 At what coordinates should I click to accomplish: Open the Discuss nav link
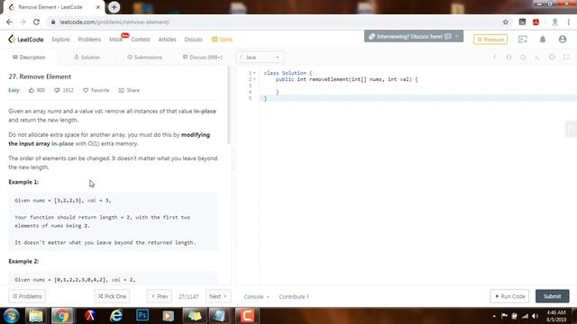tap(193, 40)
